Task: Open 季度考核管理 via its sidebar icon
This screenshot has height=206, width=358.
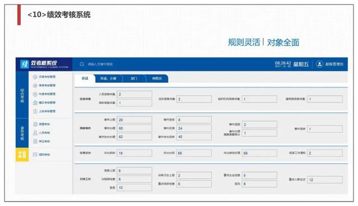Action: coord(35,85)
